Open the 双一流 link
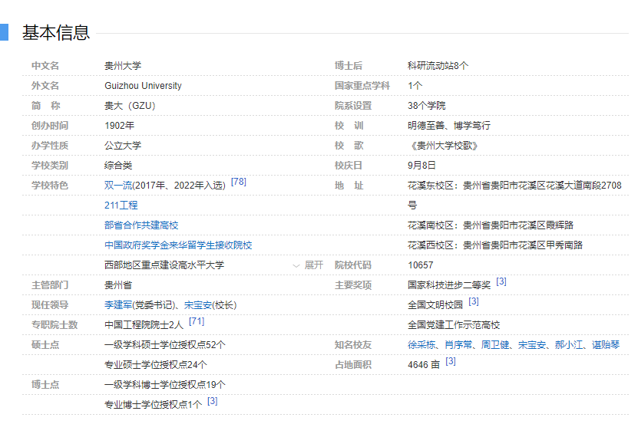The width and height of the screenshot is (638, 434). (117, 186)
